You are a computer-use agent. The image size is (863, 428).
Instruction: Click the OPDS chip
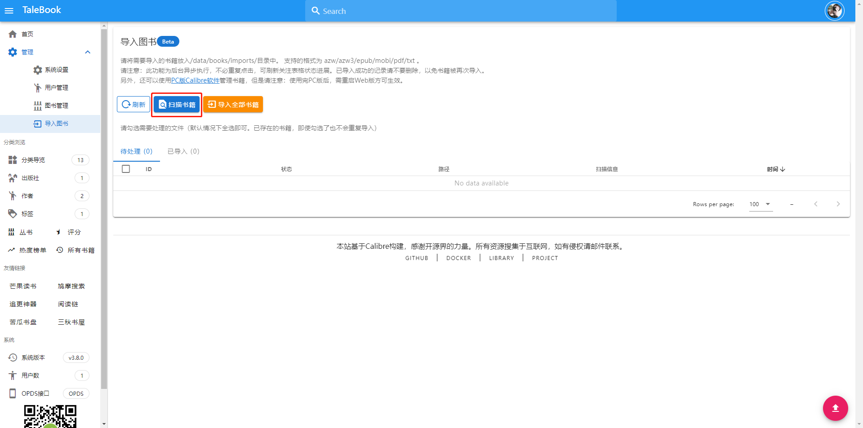click(x=76, y=393)
